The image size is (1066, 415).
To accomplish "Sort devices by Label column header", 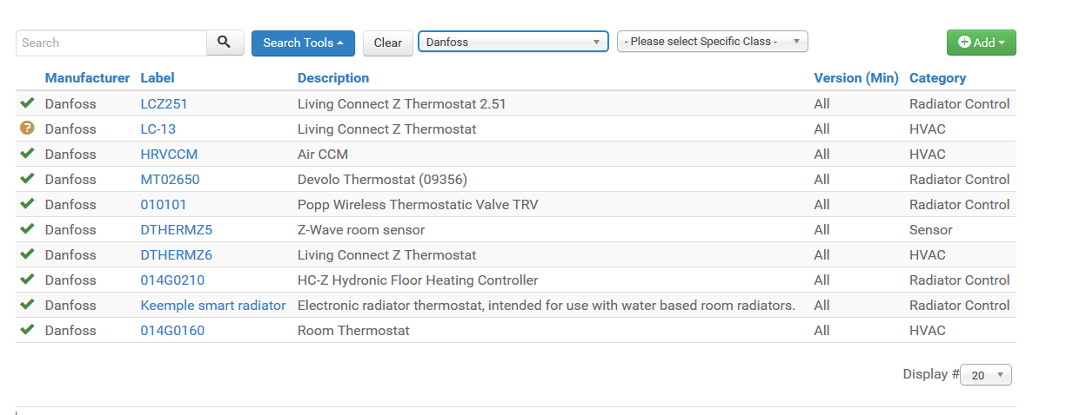I will tap(158, 78).
